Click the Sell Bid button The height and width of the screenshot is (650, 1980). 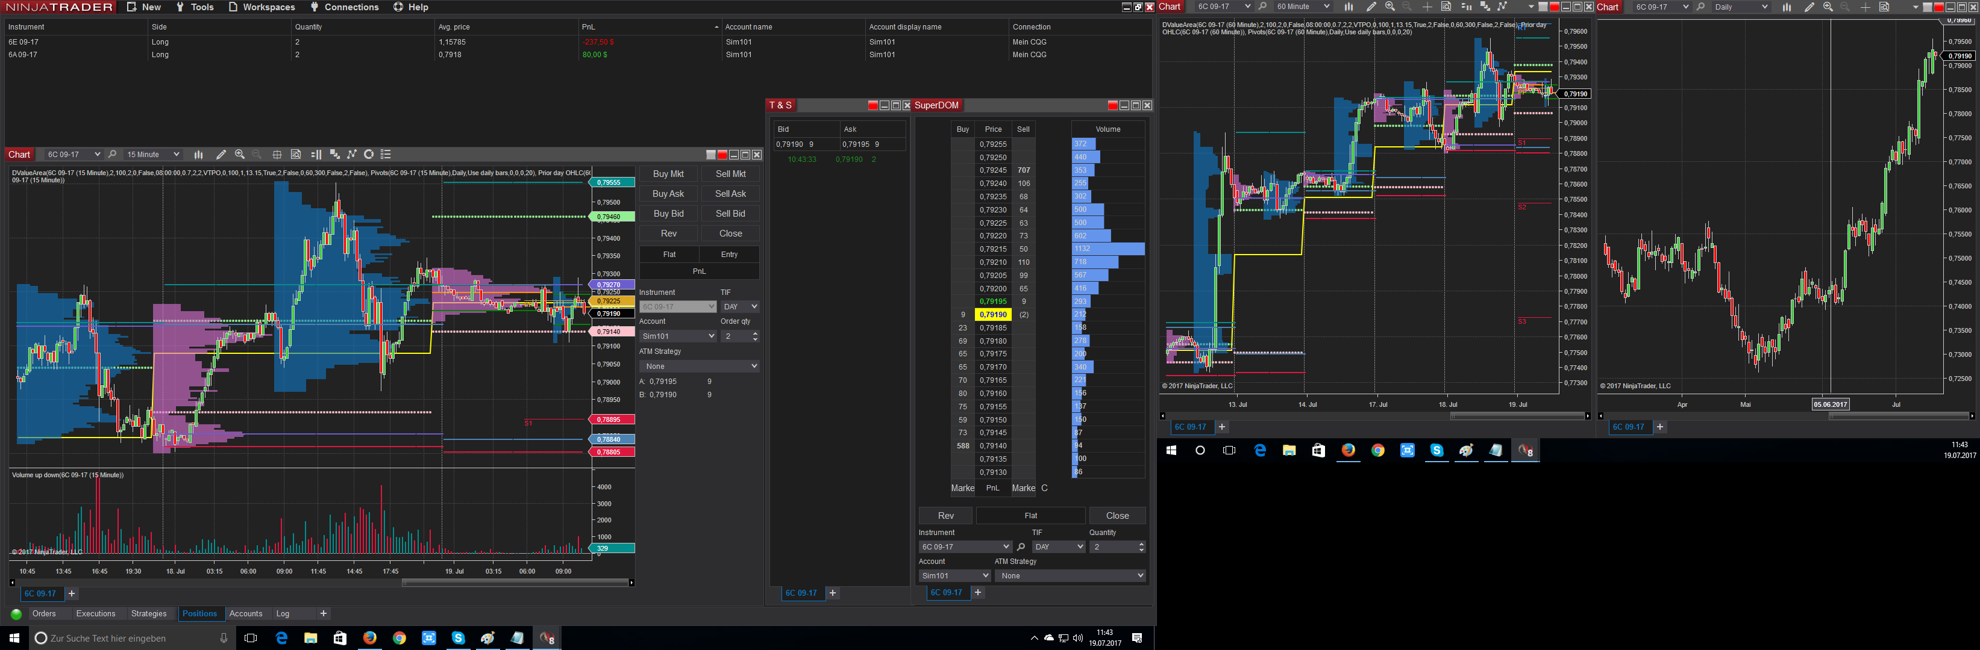click(730, 214)
